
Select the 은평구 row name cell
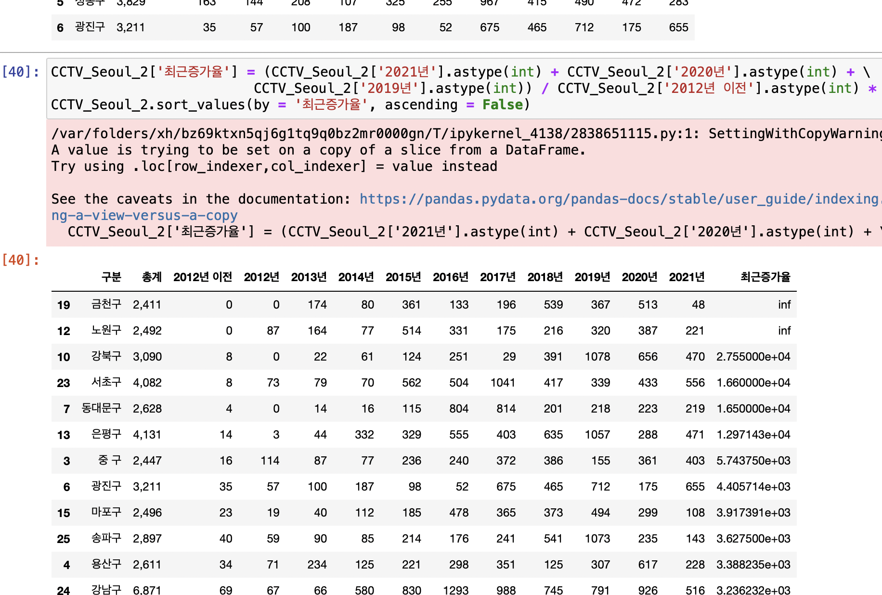[106, 434]
